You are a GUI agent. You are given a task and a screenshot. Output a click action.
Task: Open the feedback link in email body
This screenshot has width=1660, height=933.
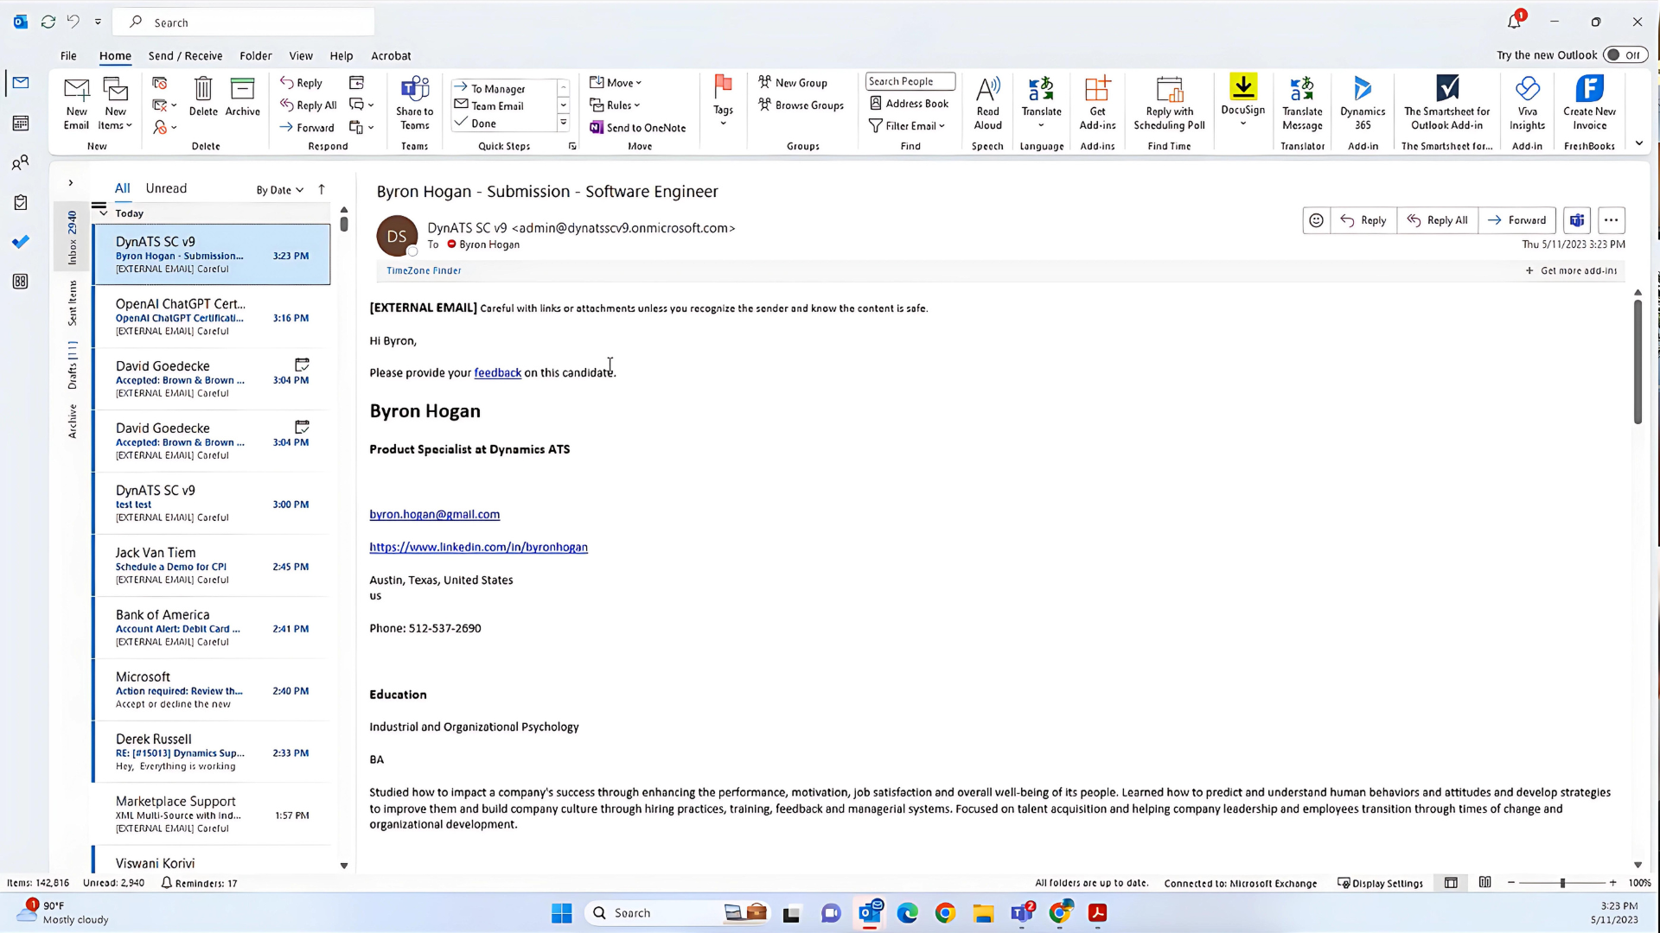[x=497, y=372]
